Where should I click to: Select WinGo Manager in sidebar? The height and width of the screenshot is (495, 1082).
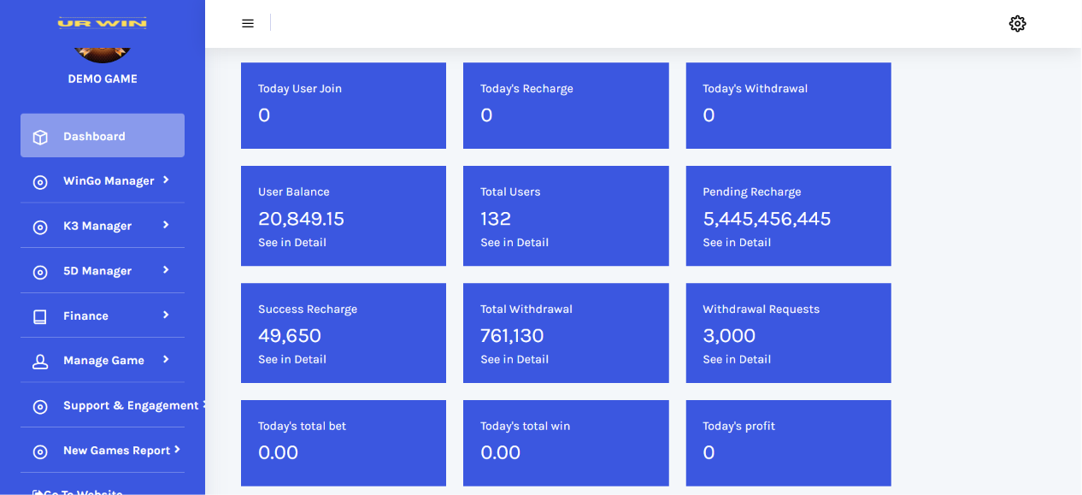(x=103, y=180)
